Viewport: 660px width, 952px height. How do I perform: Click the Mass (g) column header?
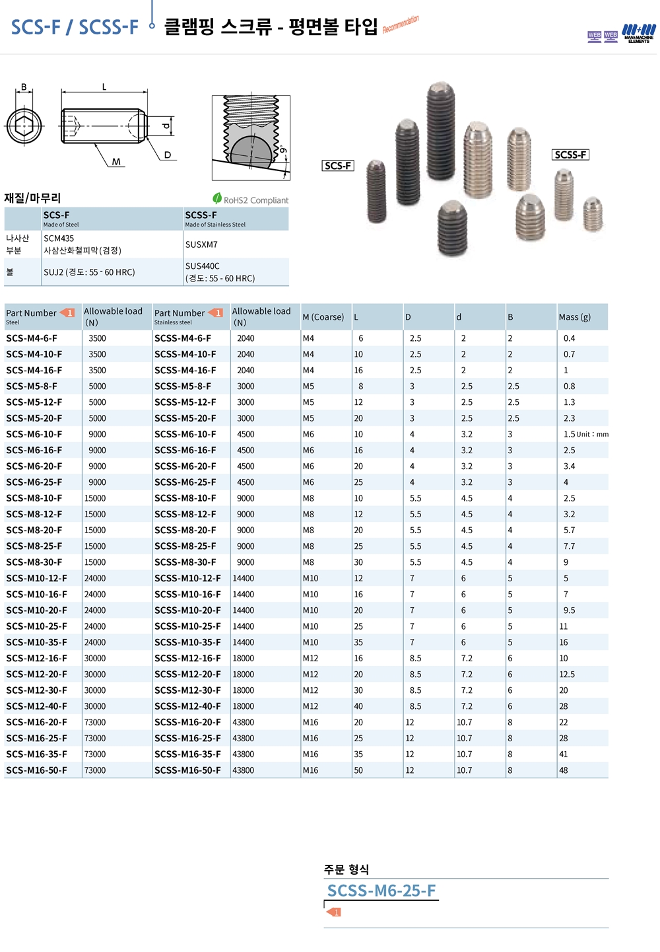pos(582,317)
